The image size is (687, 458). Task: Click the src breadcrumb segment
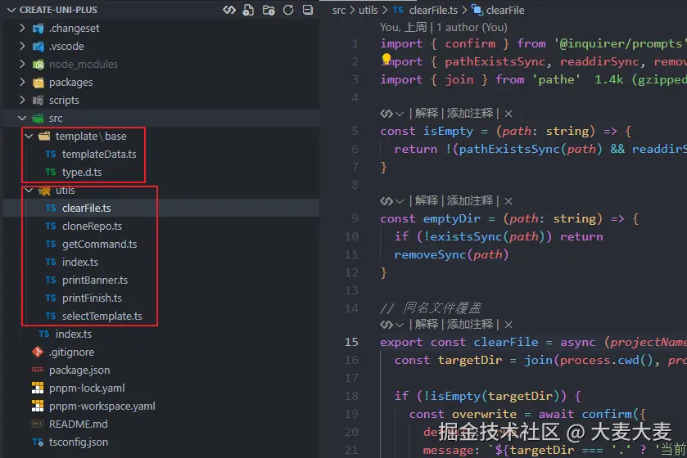pos(339,10)
